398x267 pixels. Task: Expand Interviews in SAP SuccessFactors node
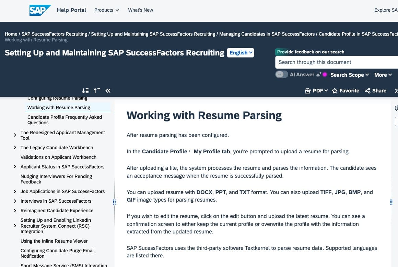pyautogui.click(x=15, y=201)
